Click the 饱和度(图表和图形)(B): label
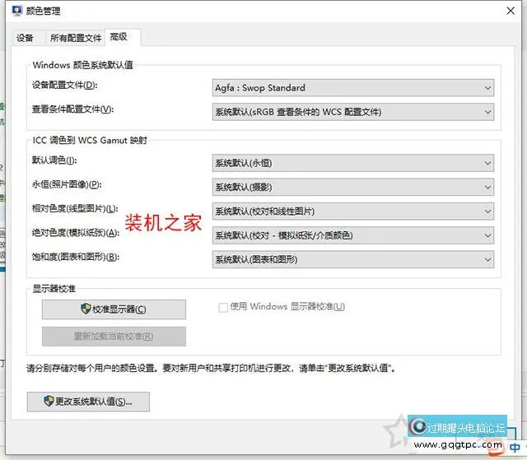Viewport: 527px width, 460px height. pyautogui.click(x=76, y=257)
